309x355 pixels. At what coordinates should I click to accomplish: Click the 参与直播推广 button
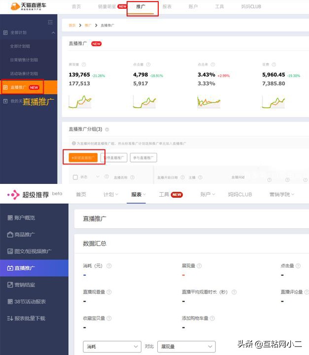point(143,158)
